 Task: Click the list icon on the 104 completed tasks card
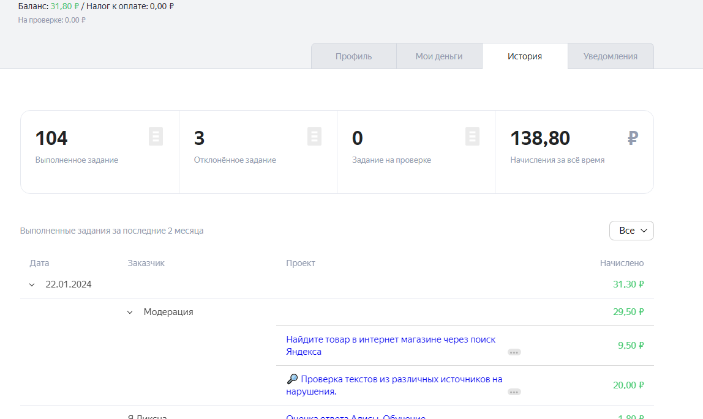pos(156,136)
